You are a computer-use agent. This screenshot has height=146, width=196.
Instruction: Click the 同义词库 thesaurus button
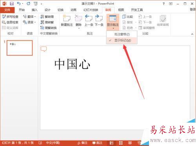[10, 28]
